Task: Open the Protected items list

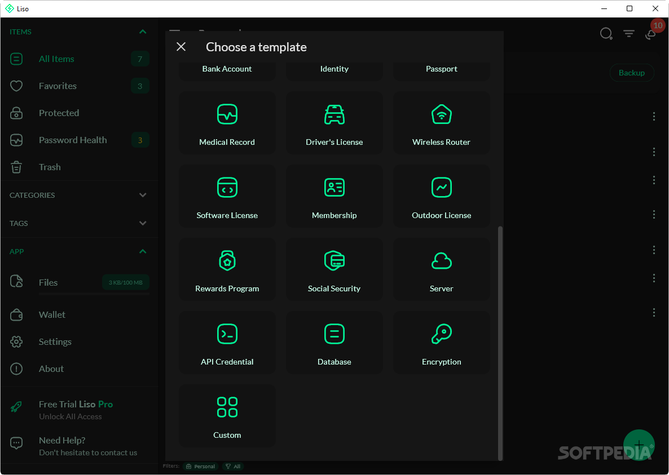Action: (x=79, y=113)
